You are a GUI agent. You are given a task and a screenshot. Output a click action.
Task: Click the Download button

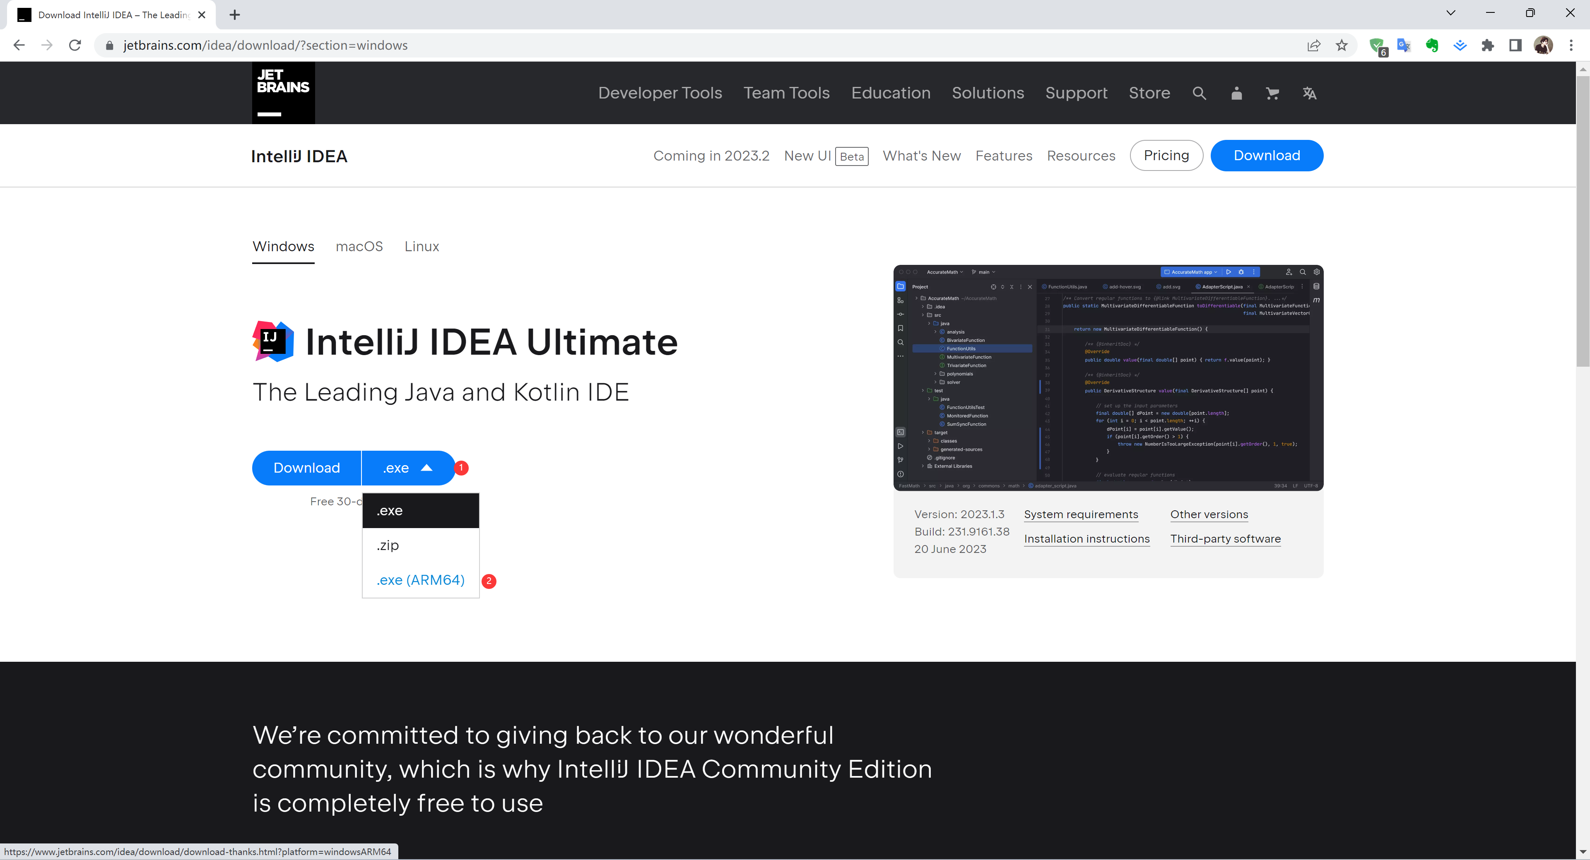point(306,468)
